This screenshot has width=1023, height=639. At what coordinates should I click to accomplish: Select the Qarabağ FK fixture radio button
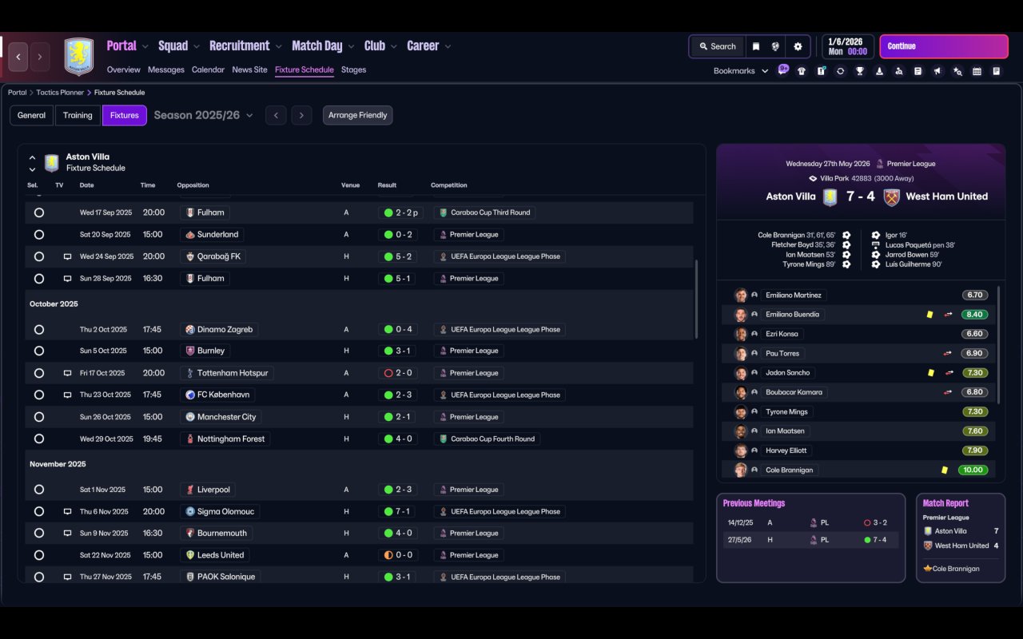[39, 257]
